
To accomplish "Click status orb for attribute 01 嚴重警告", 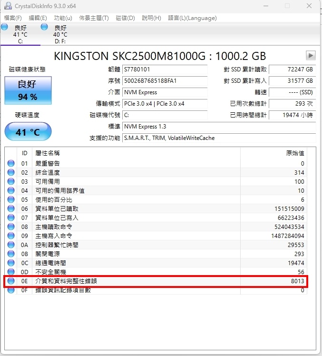I will (x=11, y=164).
